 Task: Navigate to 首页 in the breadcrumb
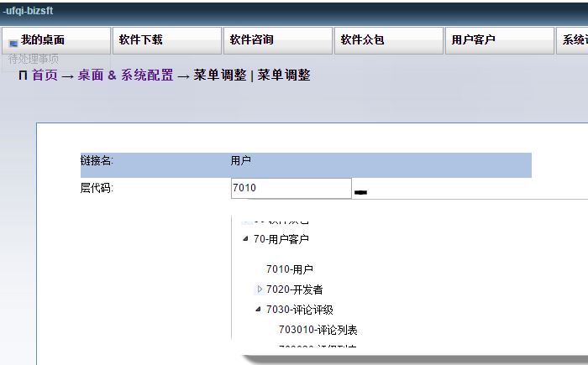point(45,76)
